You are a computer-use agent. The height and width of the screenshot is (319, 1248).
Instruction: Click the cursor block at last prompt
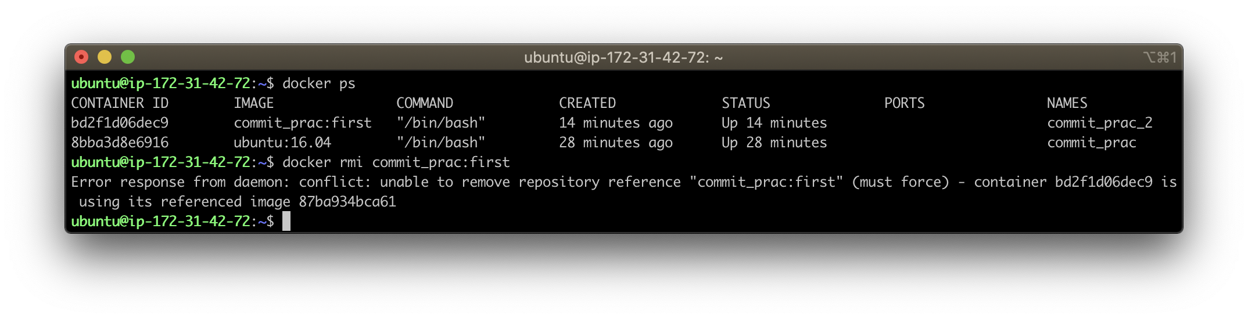click(286, 221)
